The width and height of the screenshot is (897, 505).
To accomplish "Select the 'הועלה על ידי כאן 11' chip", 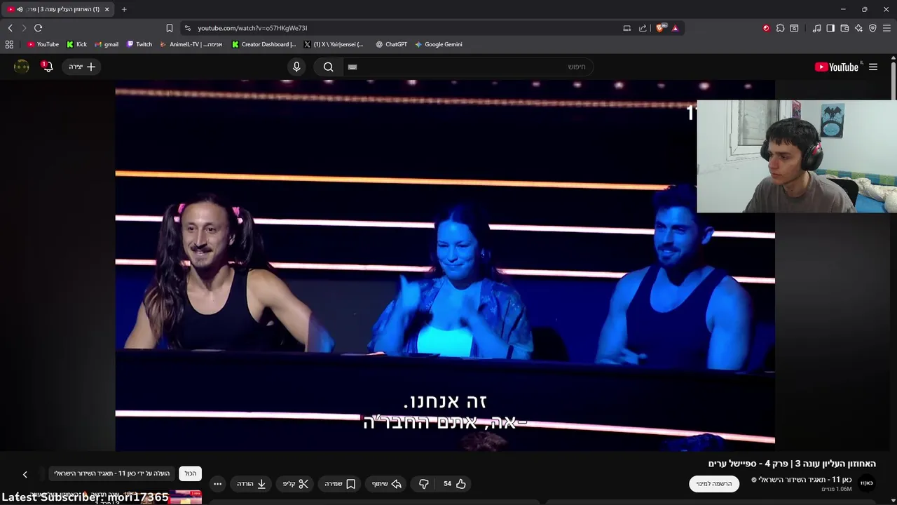I will pos(111,473).
